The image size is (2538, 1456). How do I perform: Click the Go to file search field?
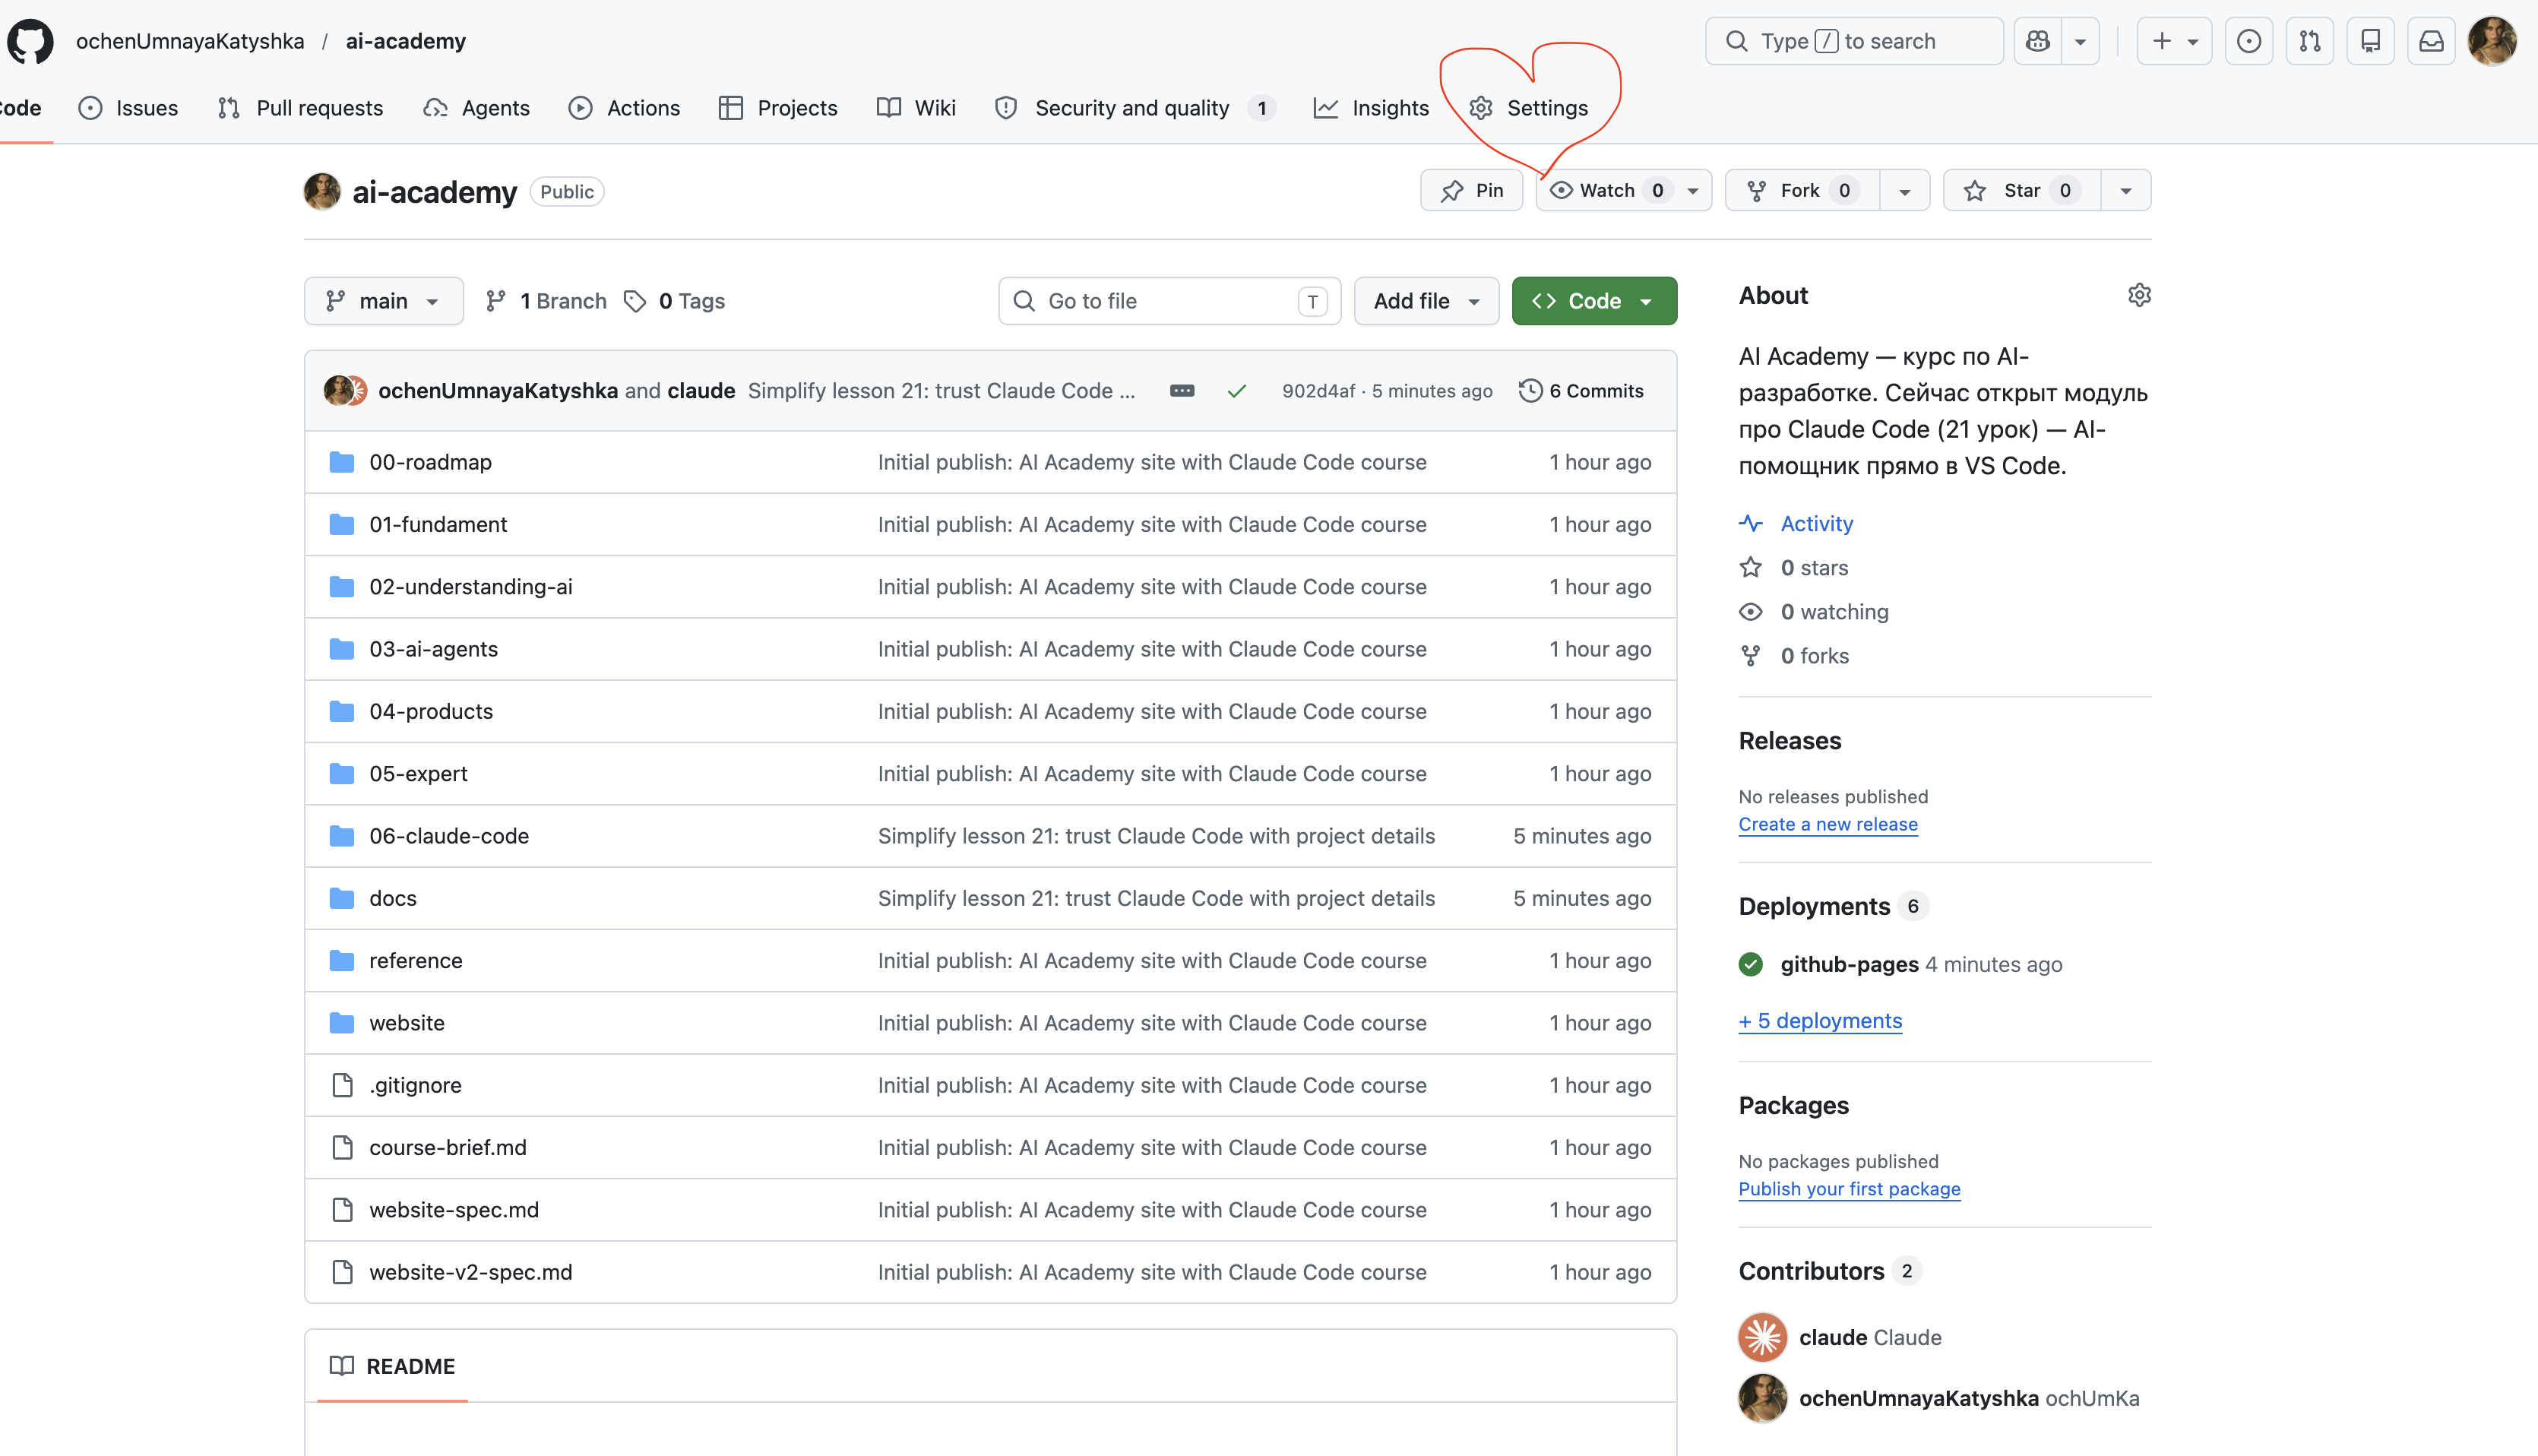coord(1169,301)
